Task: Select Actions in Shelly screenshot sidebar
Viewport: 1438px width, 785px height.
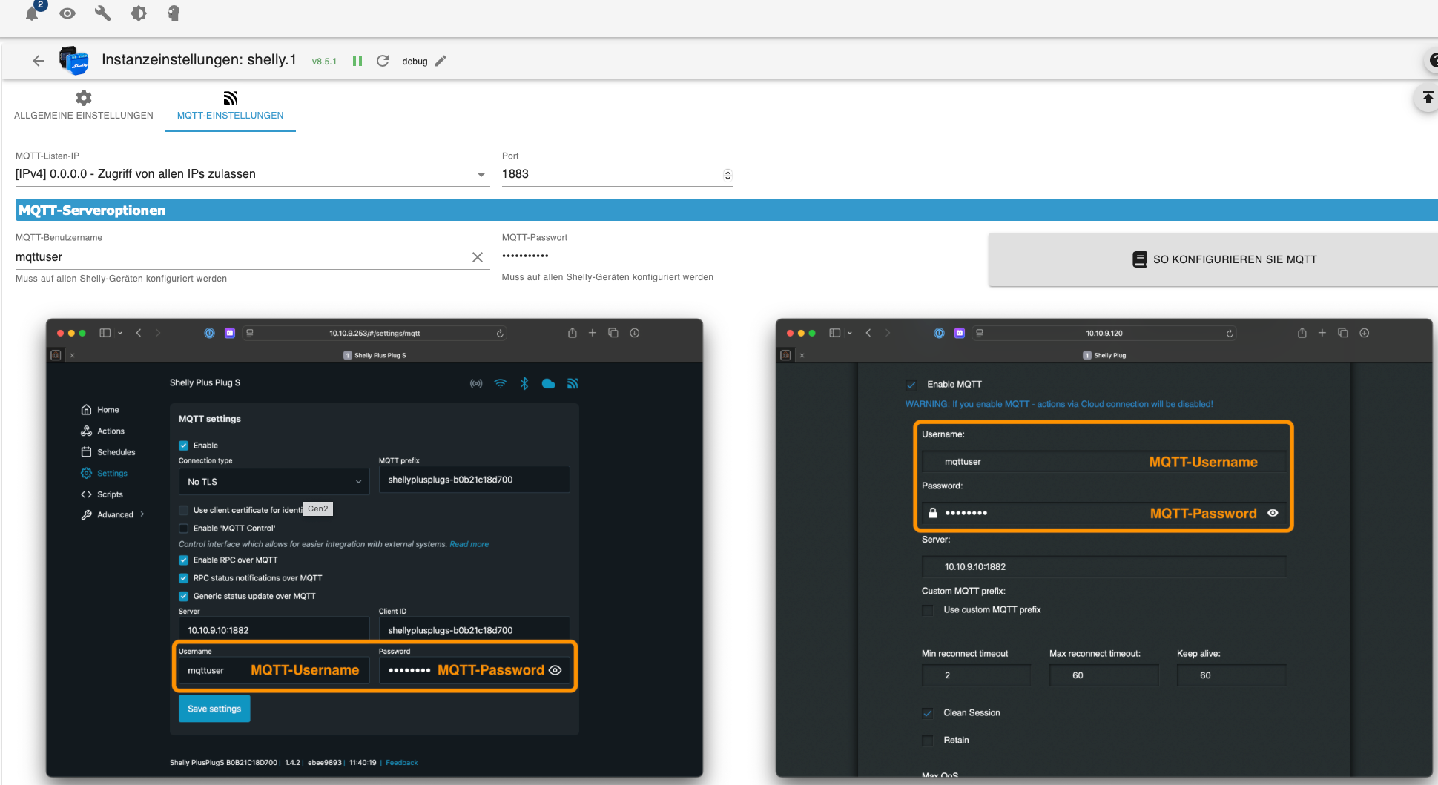Action: 103,431
